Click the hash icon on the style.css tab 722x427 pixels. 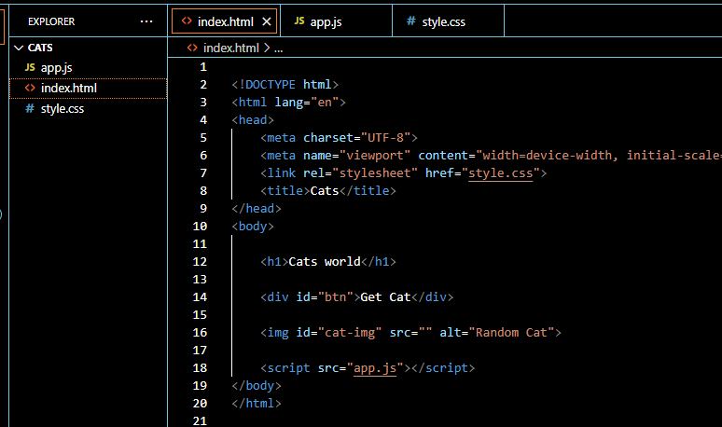[411, 21]
